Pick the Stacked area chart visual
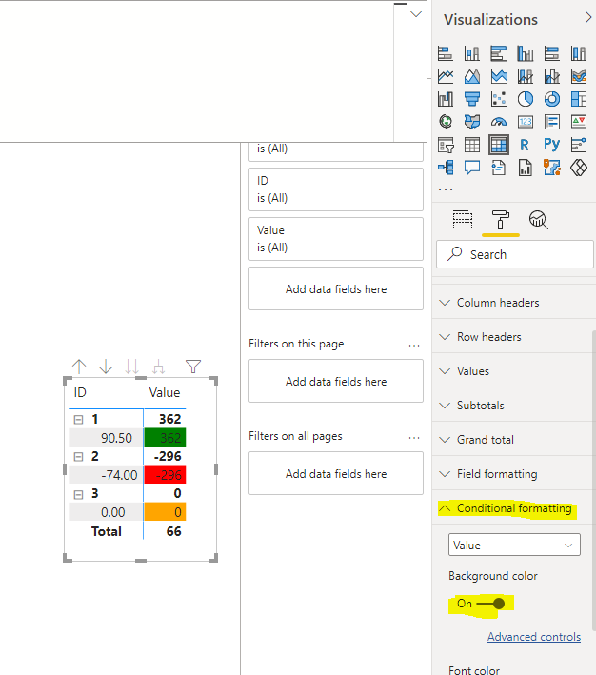 (499, 76)
